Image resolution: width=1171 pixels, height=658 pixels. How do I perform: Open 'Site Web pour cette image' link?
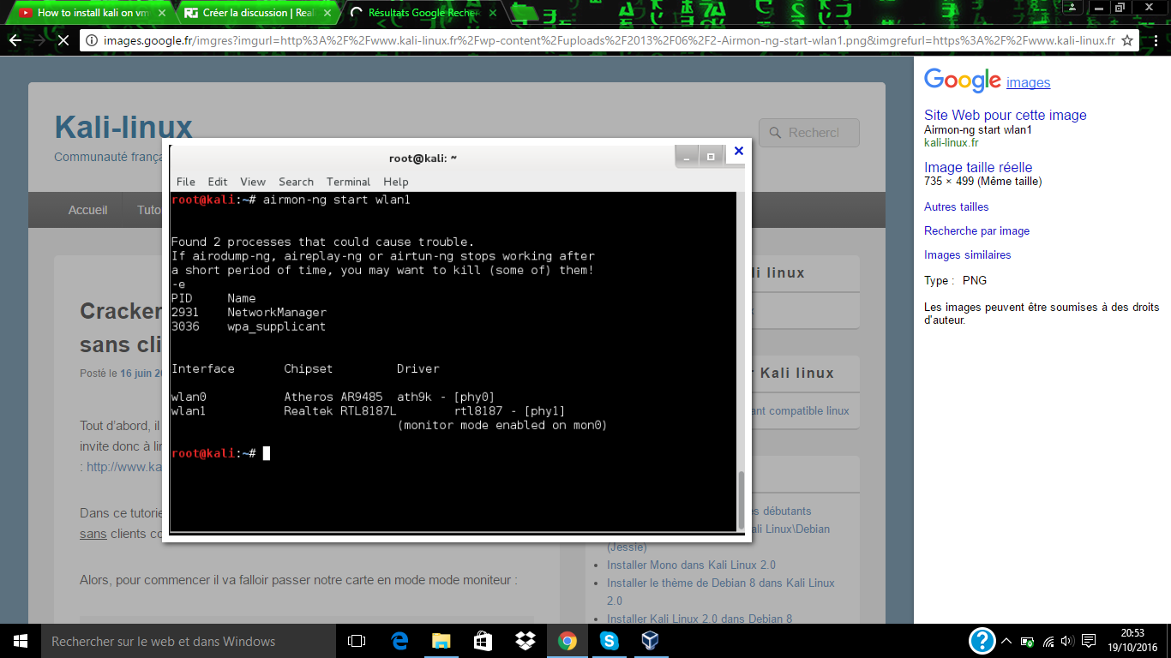tap(1006, 116)
